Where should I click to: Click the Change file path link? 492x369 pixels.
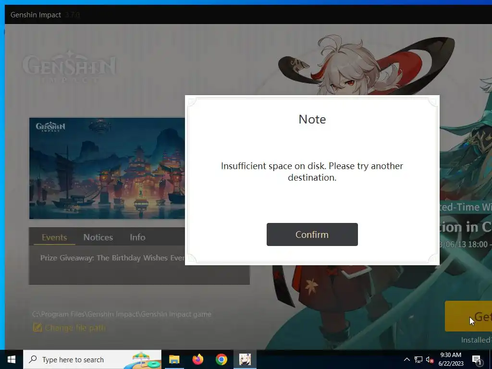75,328
